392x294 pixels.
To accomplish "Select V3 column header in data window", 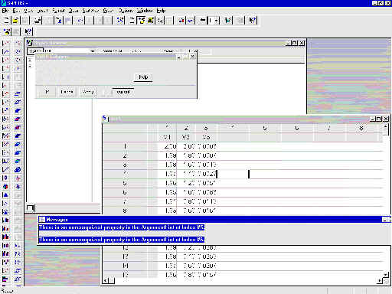I will (x=206, y=137).
